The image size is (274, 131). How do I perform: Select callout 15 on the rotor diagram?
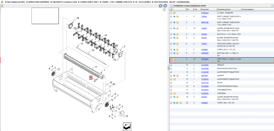pyautogui.click(x=105, y=35)
